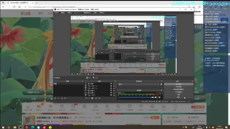Remove the selected scene with minus icon
230x129 pixels.
pyautogui.click(x=58, y=98)
